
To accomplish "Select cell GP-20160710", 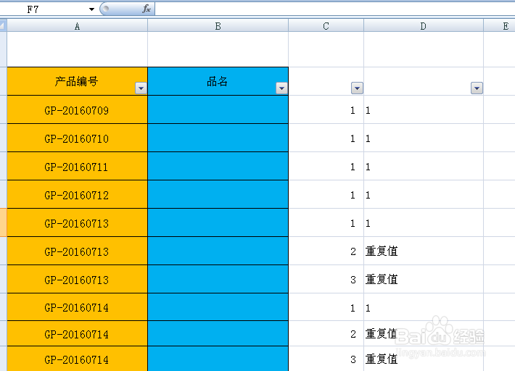I will (77, 138).
